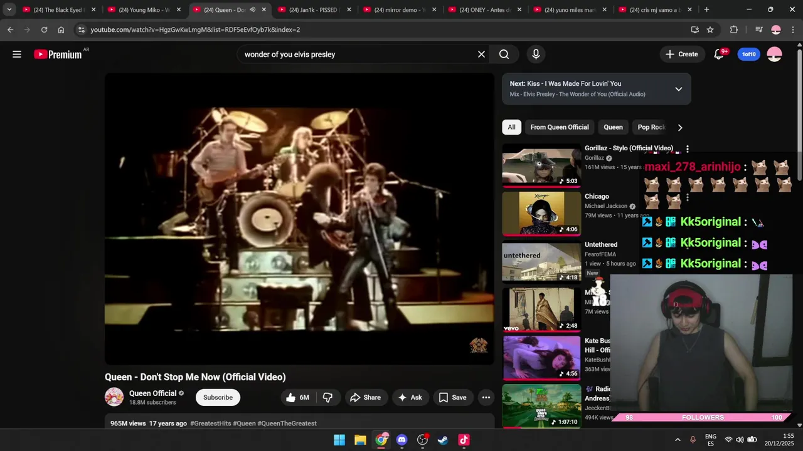The width and height of the screenshot is (803, 451).
Task: Open the Windows Start menu
Action: coord(339,440)
